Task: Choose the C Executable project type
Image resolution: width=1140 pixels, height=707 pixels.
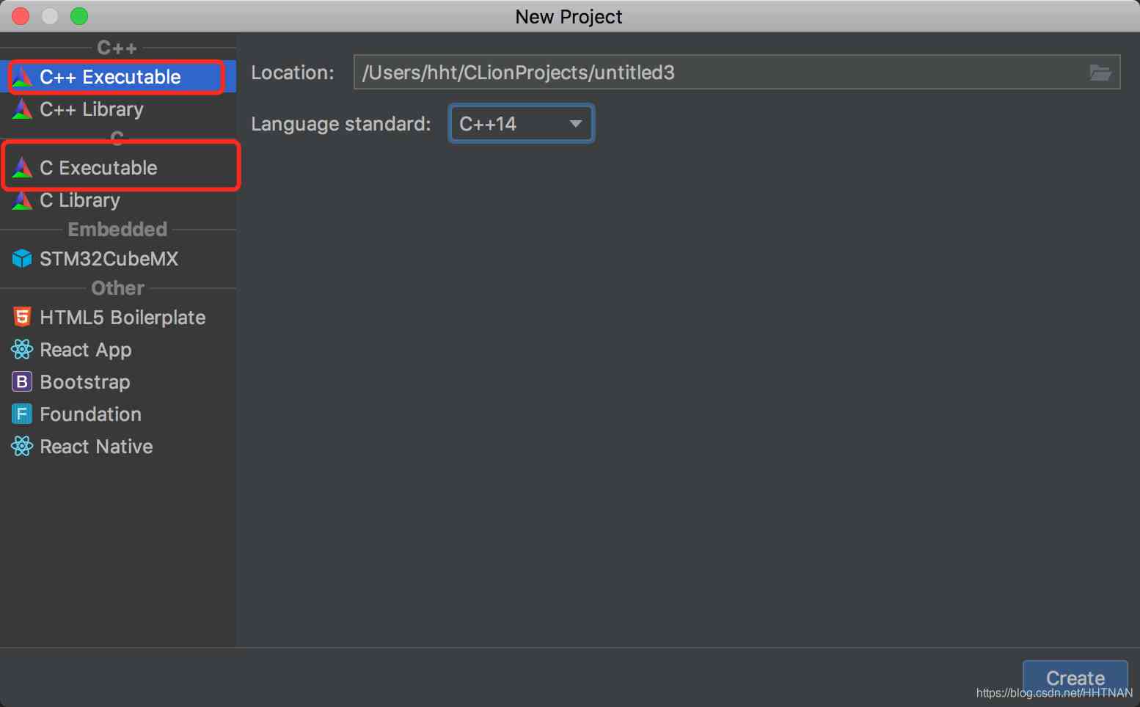Action: [118, 168]
